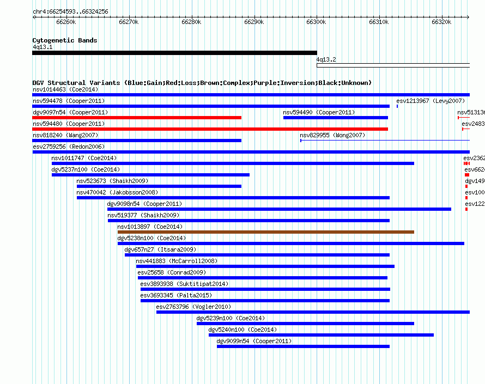Click the 66290k ruler tick label
This screenshot has height=384, width=485.
254,22
